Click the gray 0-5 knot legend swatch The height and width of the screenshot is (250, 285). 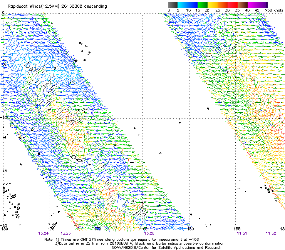tap(173, 5)
